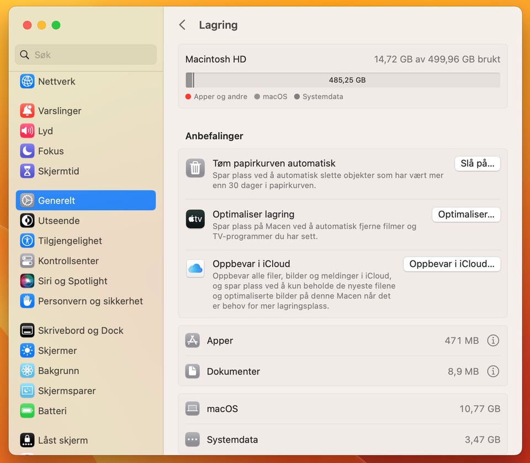Open Nettverk settings label
The height and width of the screenshot is (463, 530).
coord(56,82)
